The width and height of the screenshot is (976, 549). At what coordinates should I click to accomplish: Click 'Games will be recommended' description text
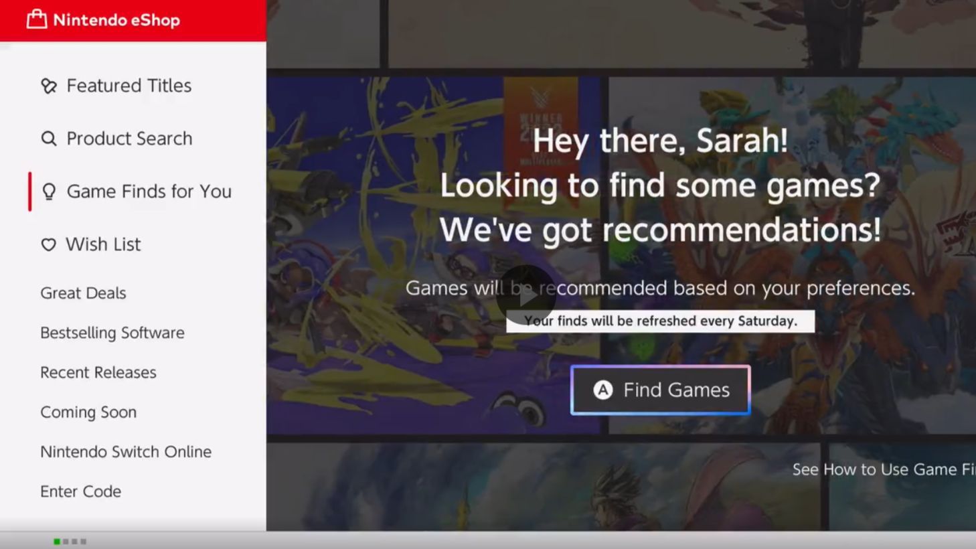(660, 288)
